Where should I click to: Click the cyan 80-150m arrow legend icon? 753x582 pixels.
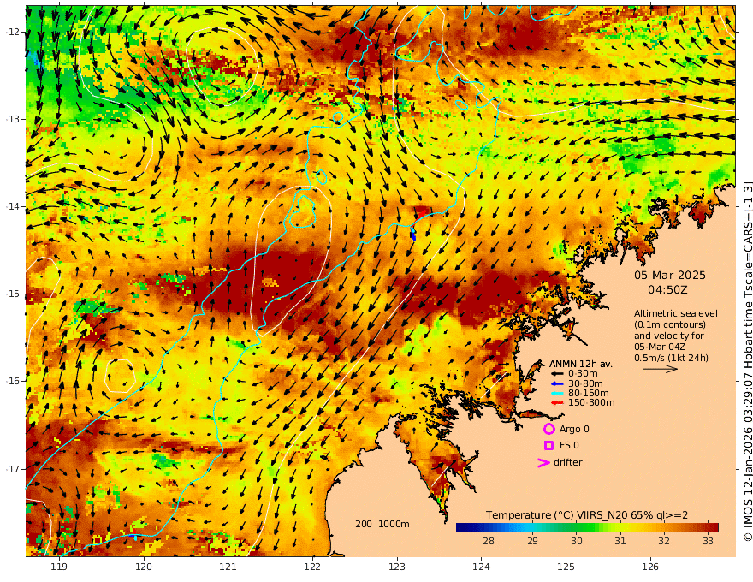click(556, 394)
